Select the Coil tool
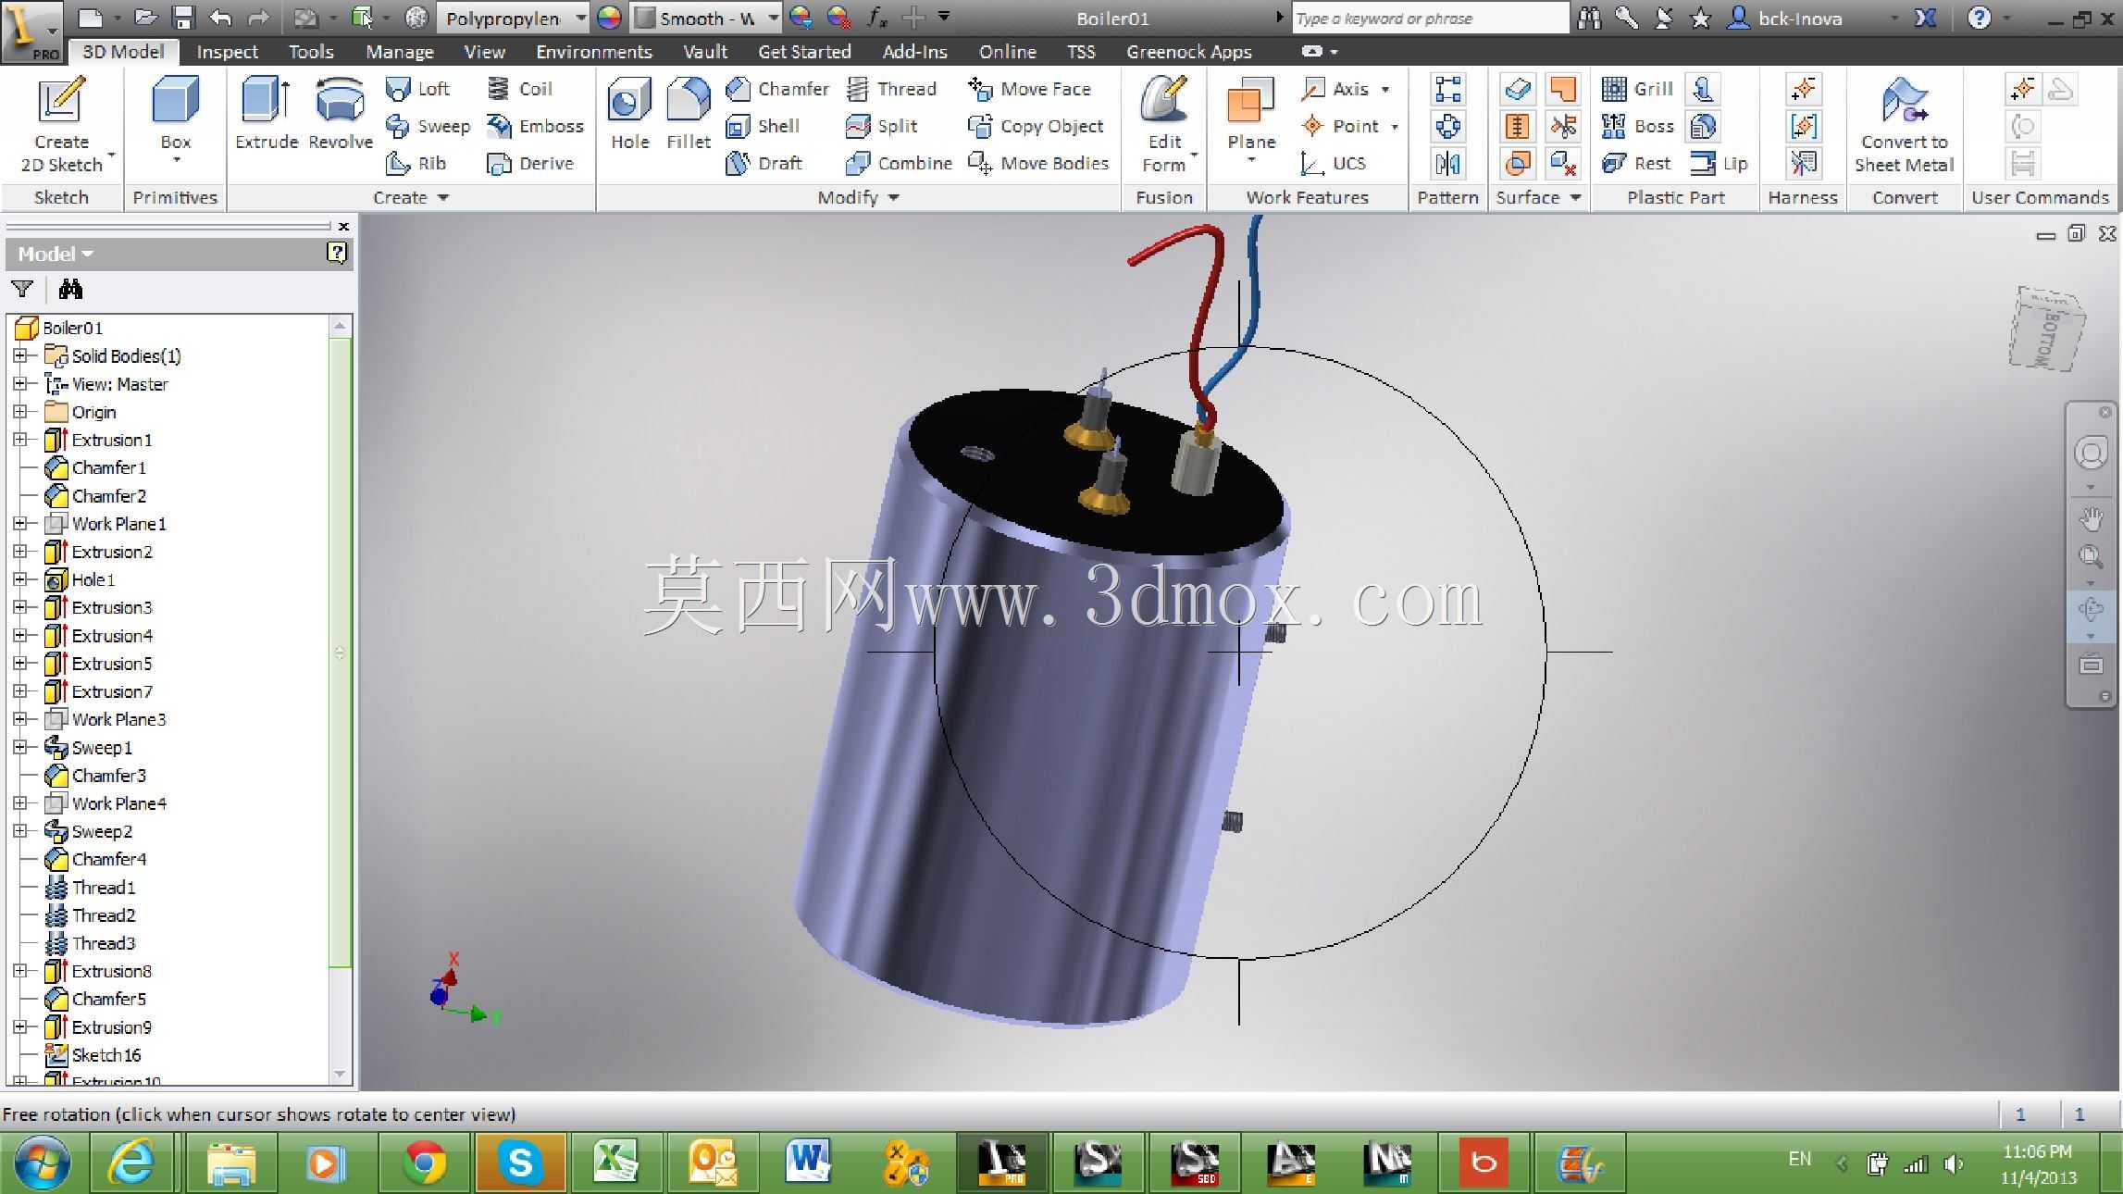The image size is (2123, 1194). click(x=519, y=89)
